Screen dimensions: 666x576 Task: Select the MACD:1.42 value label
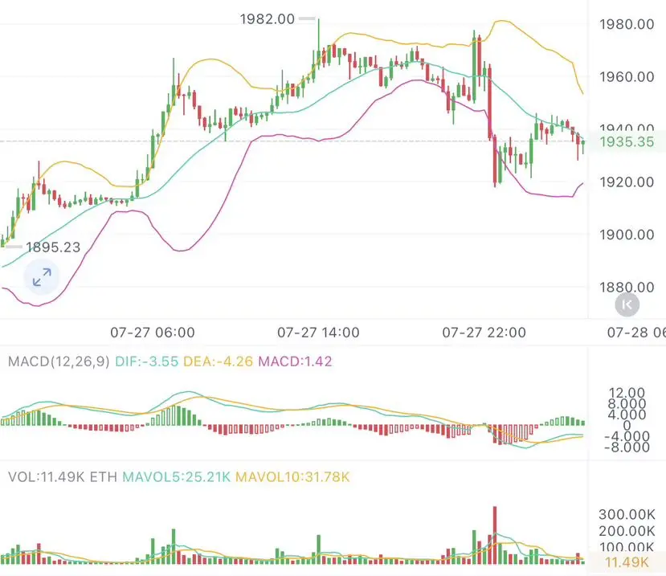295,362
